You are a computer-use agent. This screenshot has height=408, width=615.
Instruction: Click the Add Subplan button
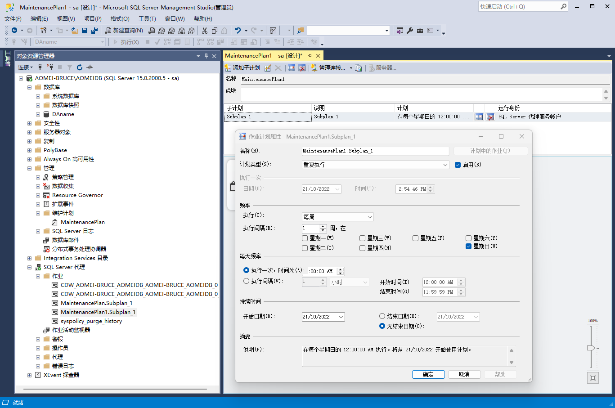242,68
